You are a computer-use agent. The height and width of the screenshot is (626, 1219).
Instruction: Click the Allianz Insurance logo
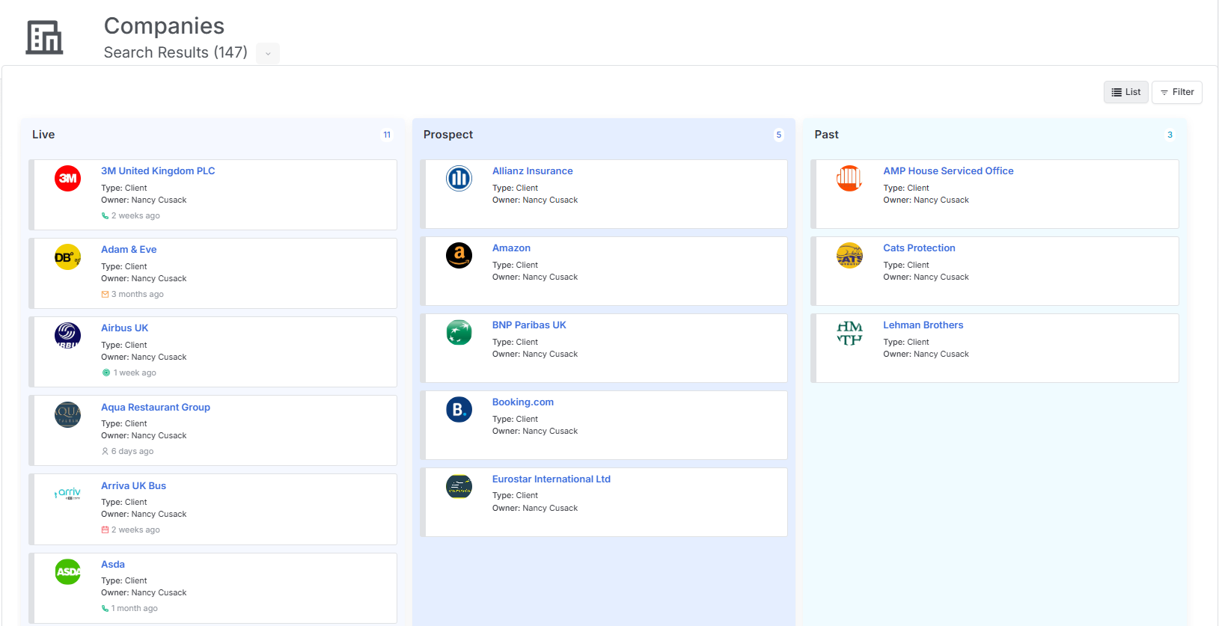point(459,178)
